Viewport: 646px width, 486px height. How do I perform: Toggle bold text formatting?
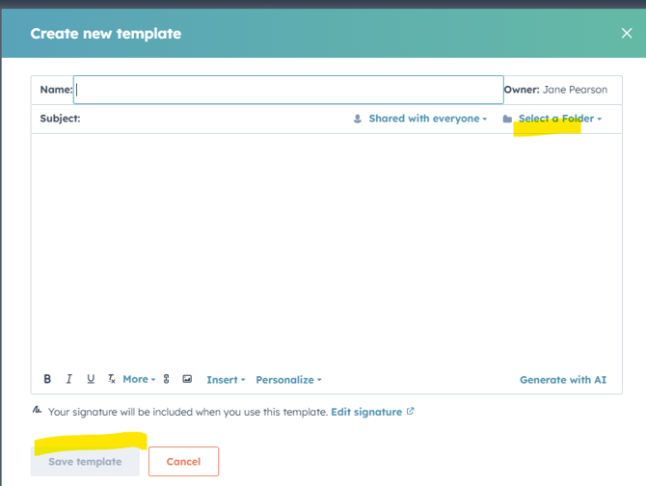(x=48, y=380)
